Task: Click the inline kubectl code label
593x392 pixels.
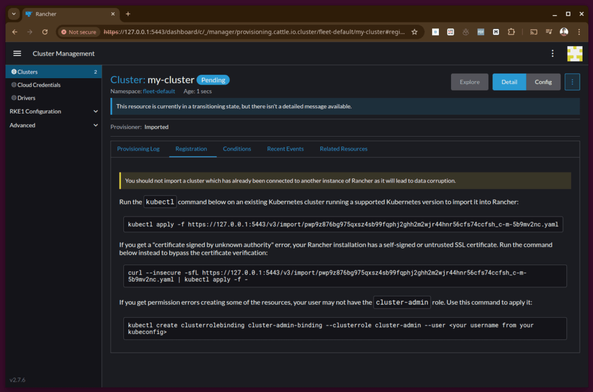Action: tap(160, 202)
